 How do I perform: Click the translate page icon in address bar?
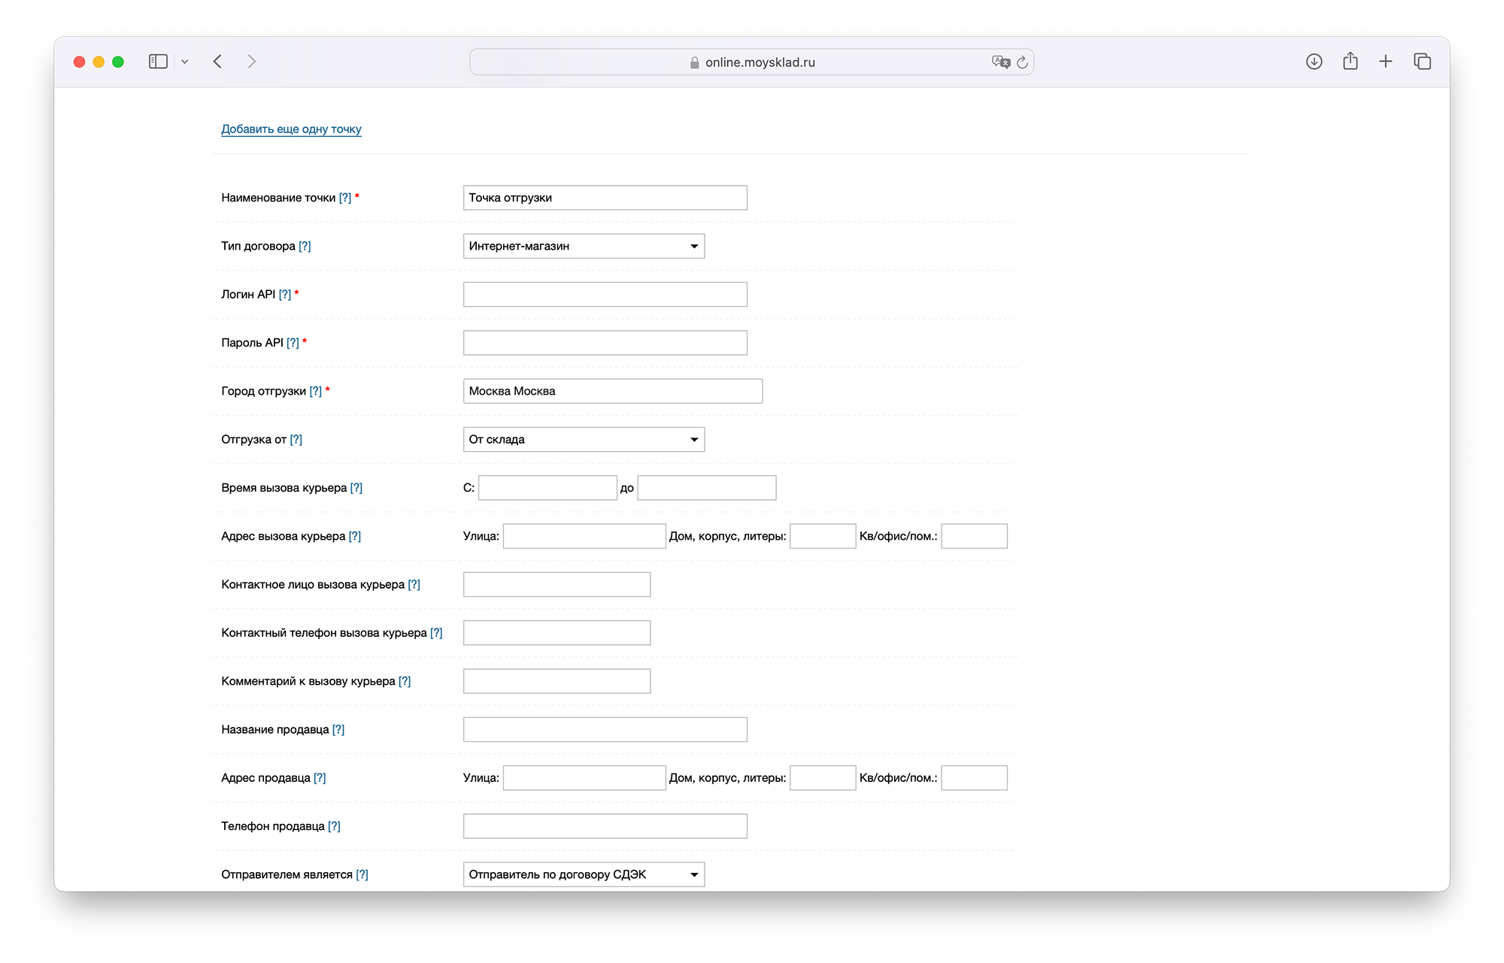click(1000, 62)
